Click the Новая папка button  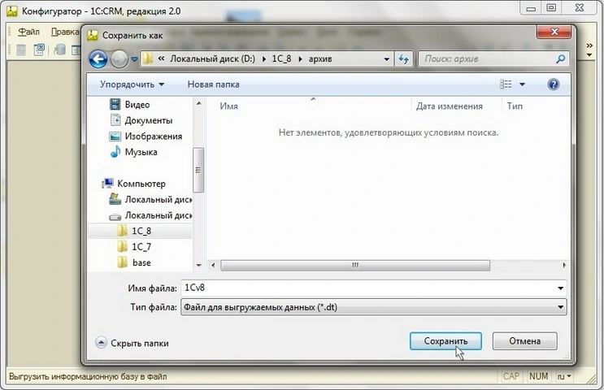click(x=213, y=84)
